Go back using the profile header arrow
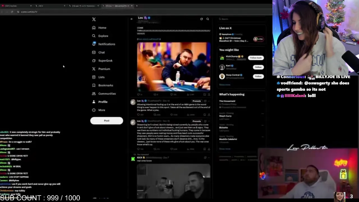359x202 pixels. 132,19
